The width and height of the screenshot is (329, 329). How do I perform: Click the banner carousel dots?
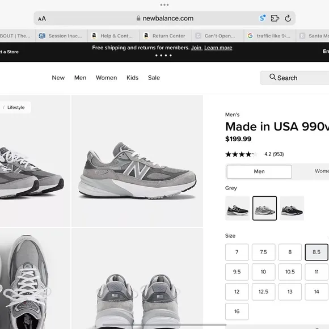pyautogui.click(x=163, y=56)
